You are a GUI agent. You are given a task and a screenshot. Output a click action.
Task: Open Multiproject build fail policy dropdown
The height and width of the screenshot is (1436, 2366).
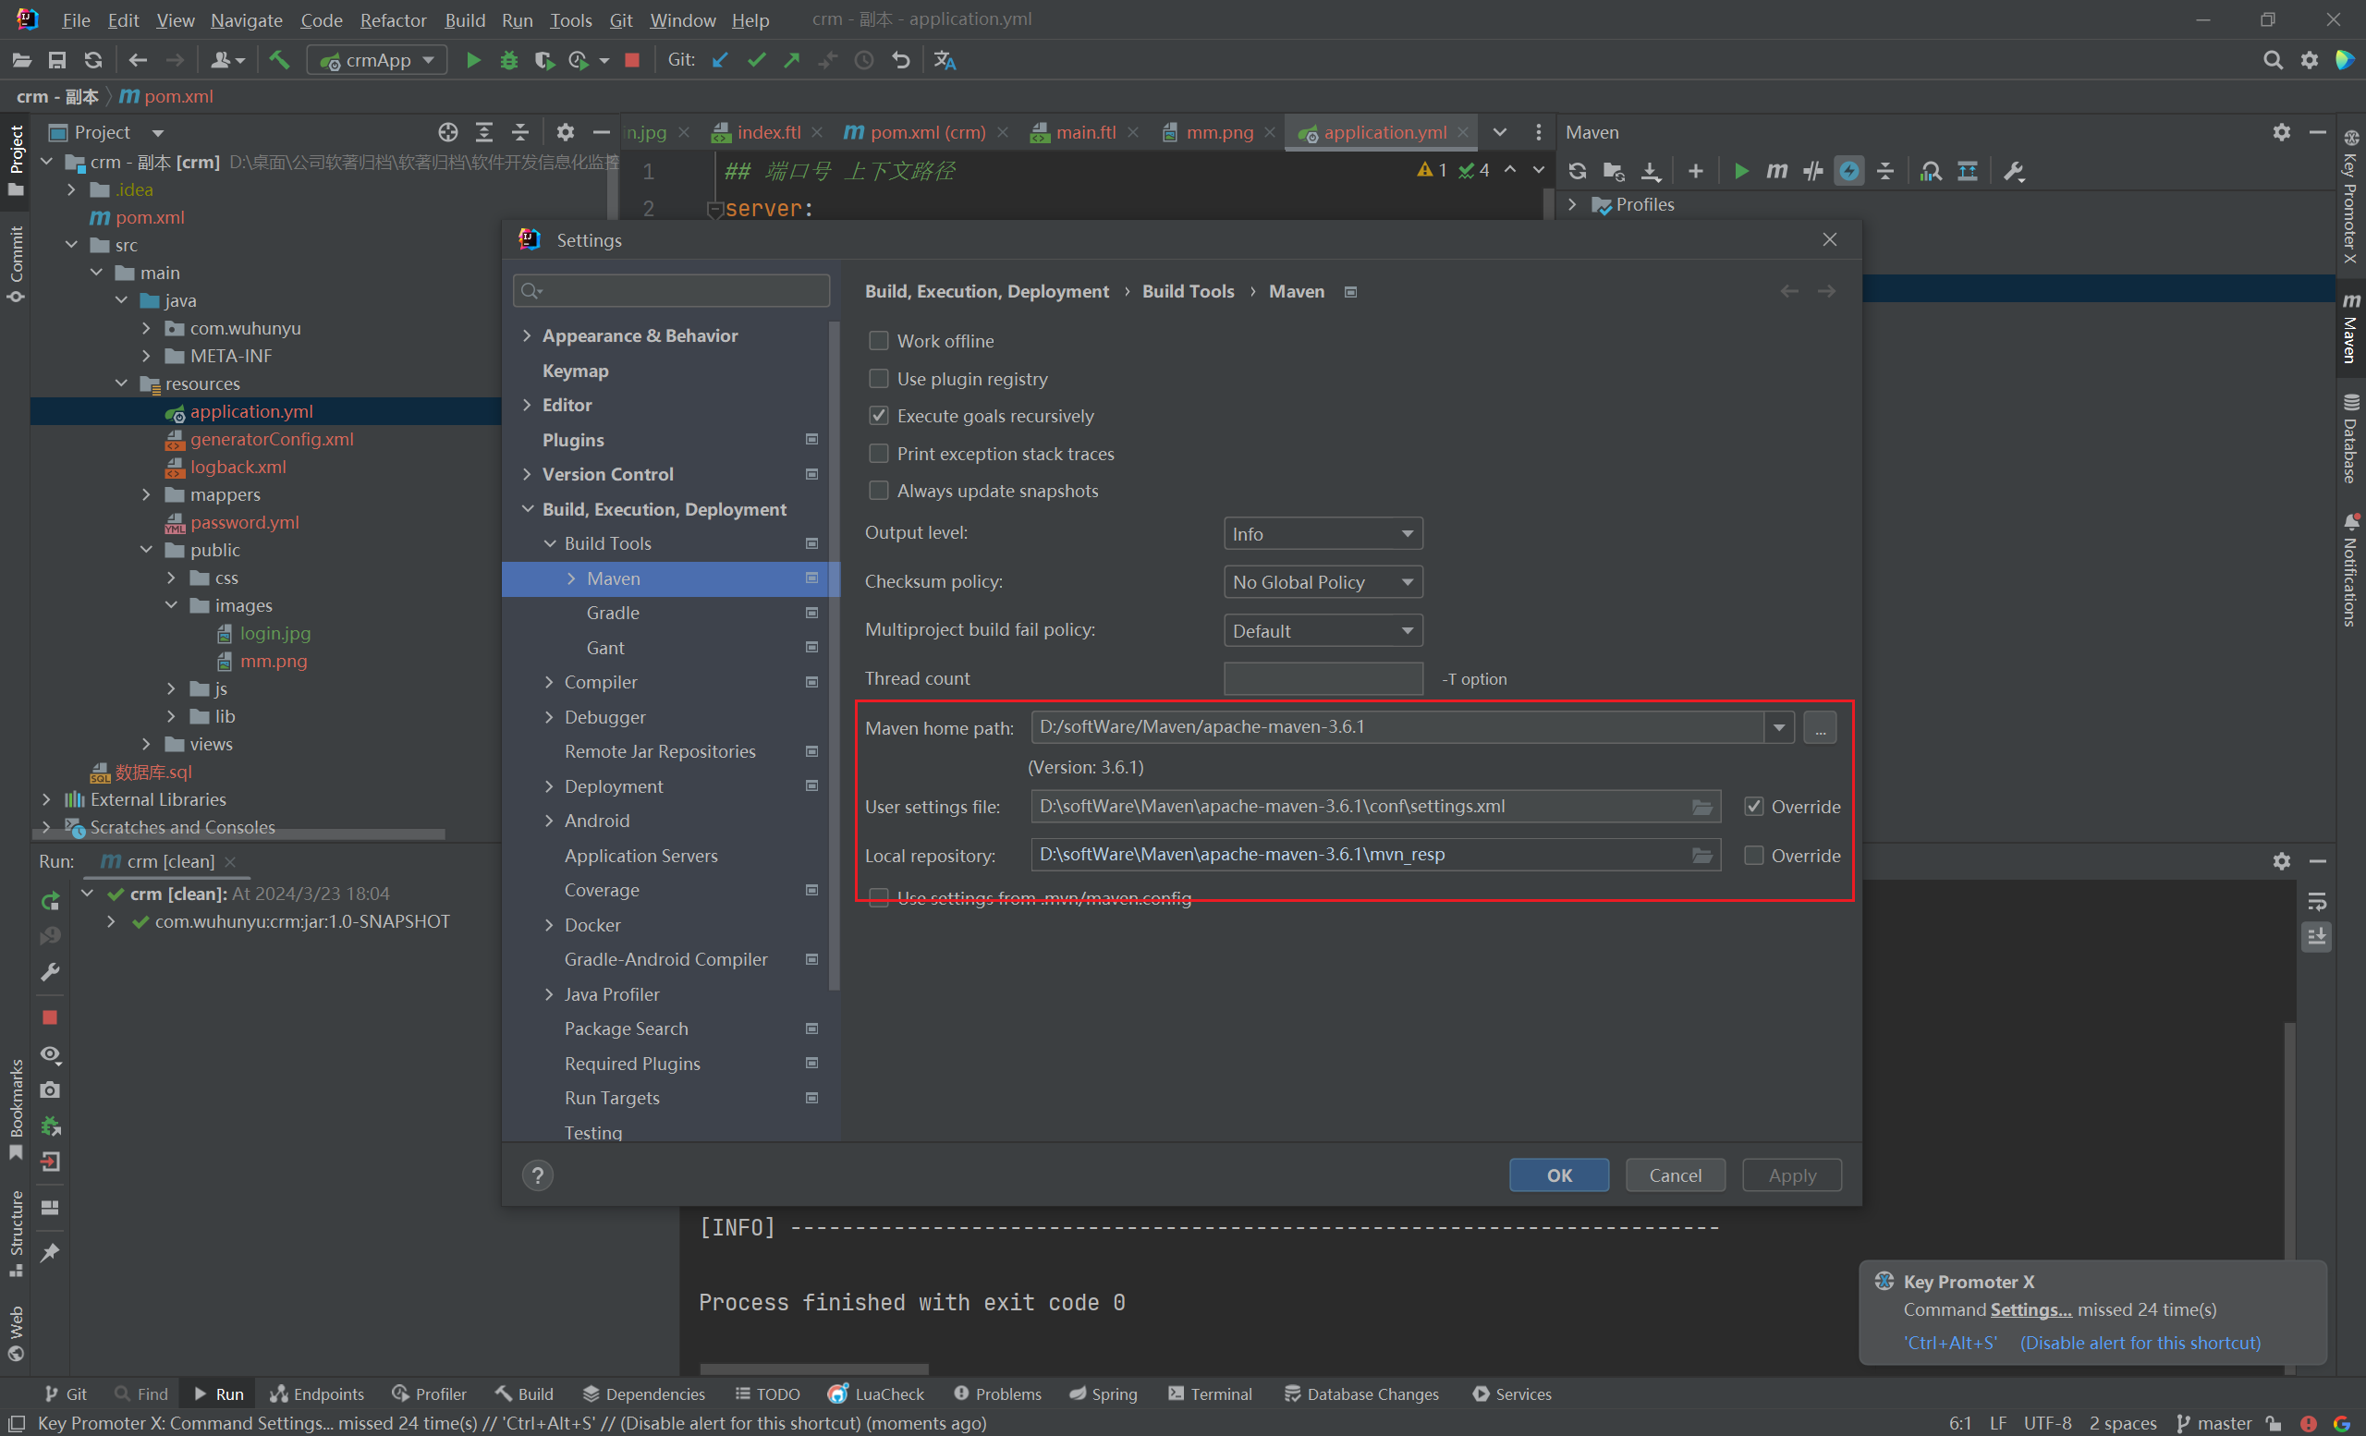[1323, 630]
